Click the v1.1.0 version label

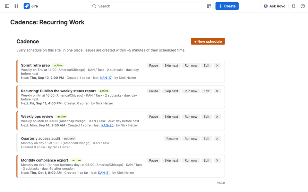[221, 183]
